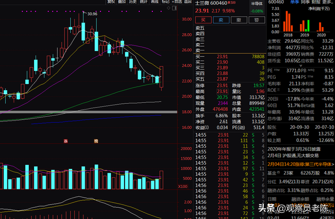This screenshot has height=219, width=335.
Task: Open the 叠加 overlay toolbar option
Action: tap(122, 2)
